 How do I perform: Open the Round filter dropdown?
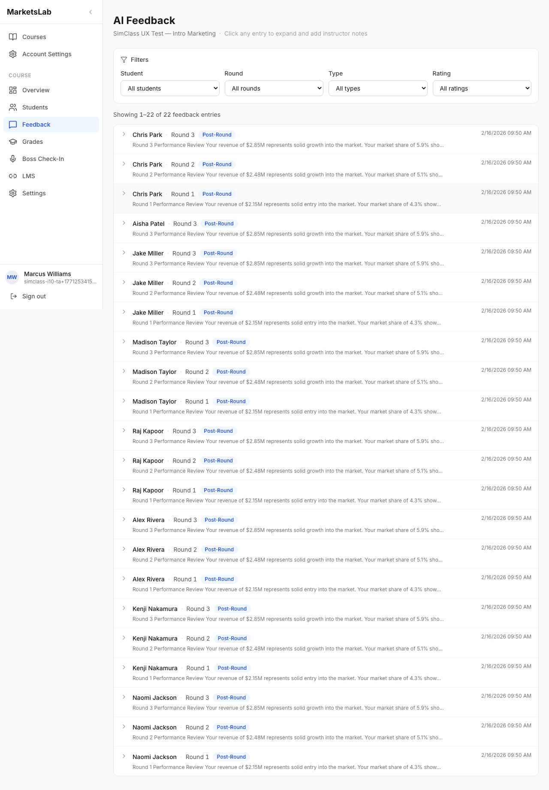pos(274,88)
